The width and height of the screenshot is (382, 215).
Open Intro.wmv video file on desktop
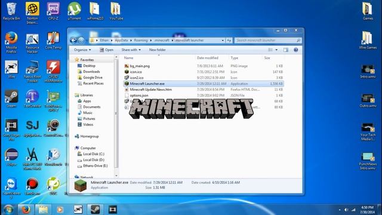(368, 72)
